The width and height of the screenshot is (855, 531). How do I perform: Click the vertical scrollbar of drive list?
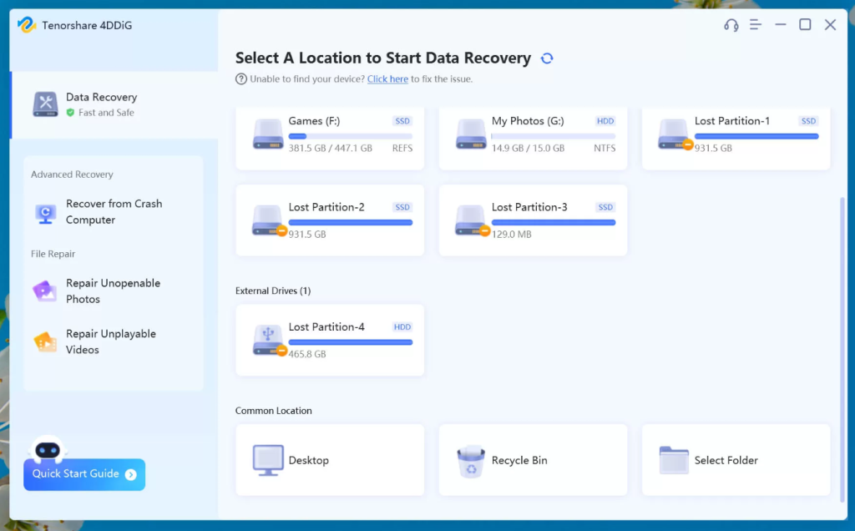(842, 349)
